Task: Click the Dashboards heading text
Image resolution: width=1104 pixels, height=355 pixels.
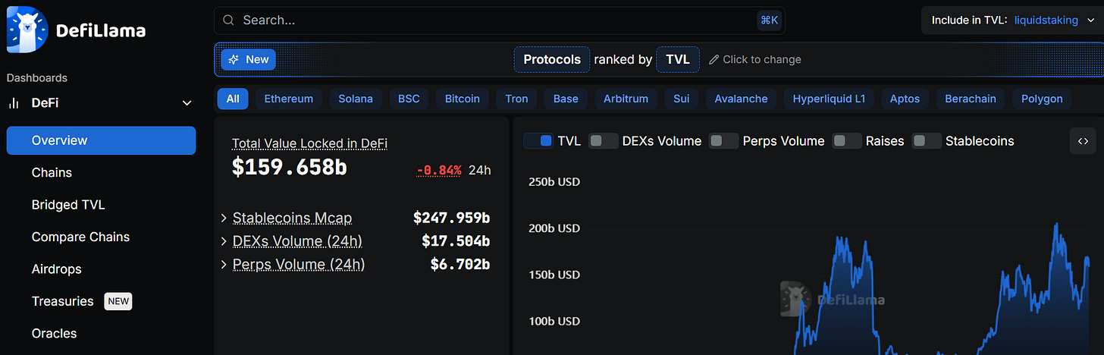Action: tap(37, 78)
